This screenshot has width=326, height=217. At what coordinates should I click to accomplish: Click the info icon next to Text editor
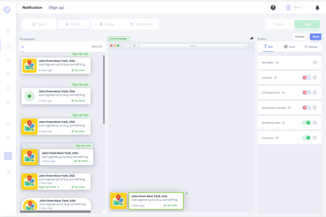point(277,63)
